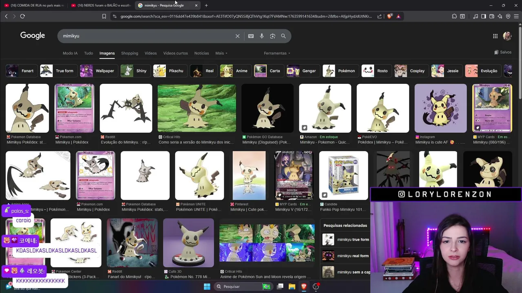
Task: Clear the search box with the X
Action: [x=237, y=36]
